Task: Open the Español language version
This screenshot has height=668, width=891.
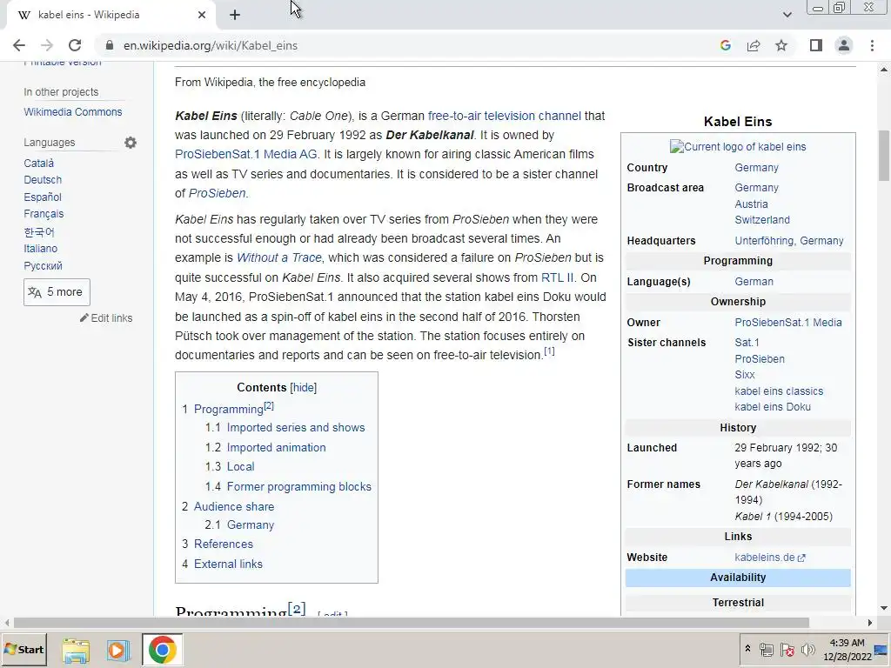Action: [x=43, y=197]
